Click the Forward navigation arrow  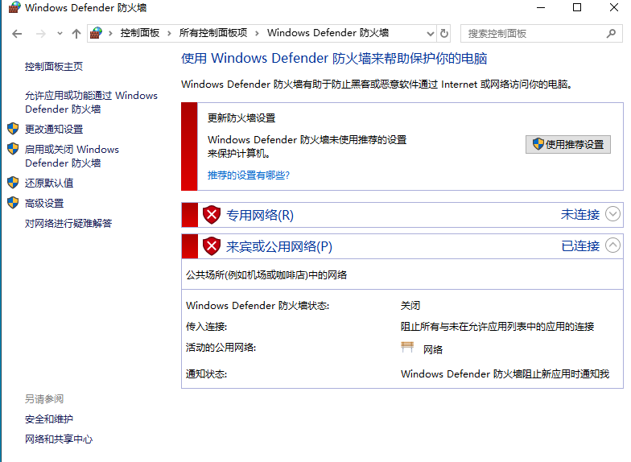point(40,34)
